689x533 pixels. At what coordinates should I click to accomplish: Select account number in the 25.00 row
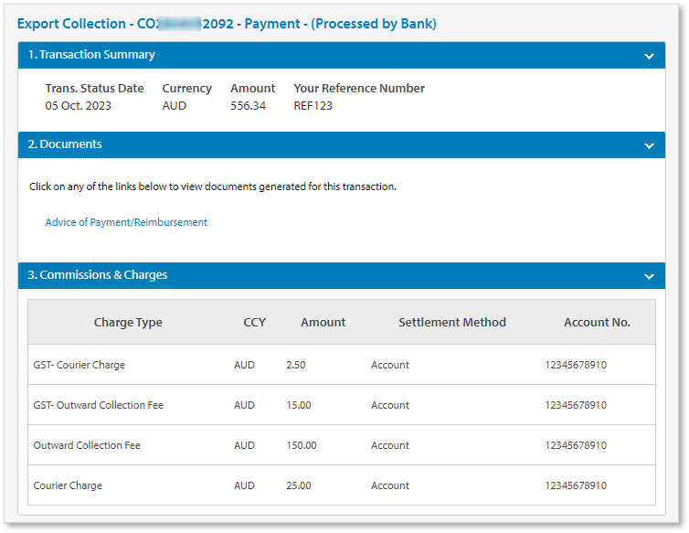(x=576, y=485)
